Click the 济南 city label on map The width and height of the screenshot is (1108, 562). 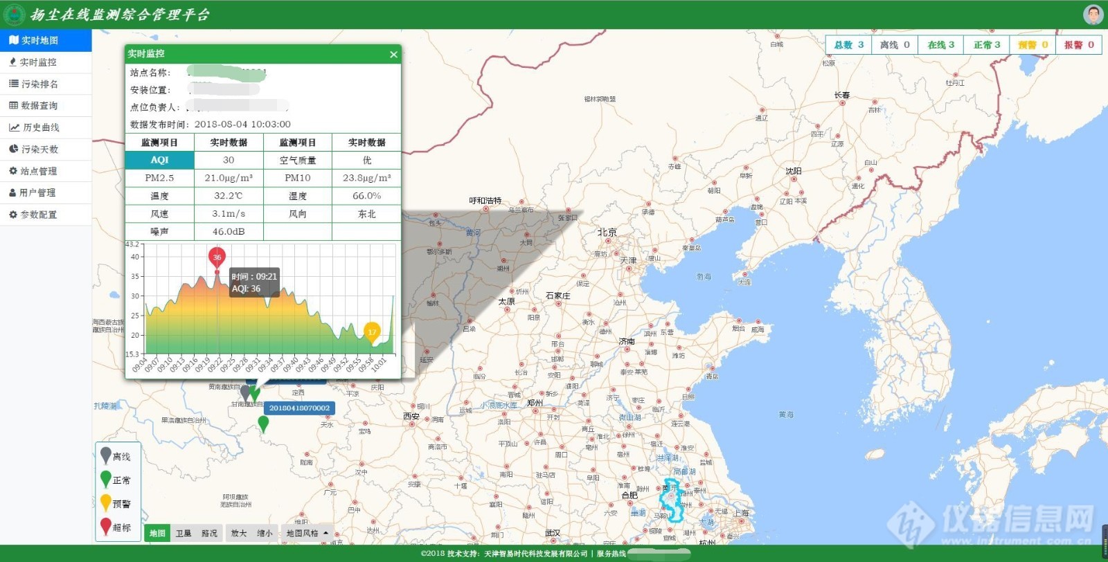[627, 342]
